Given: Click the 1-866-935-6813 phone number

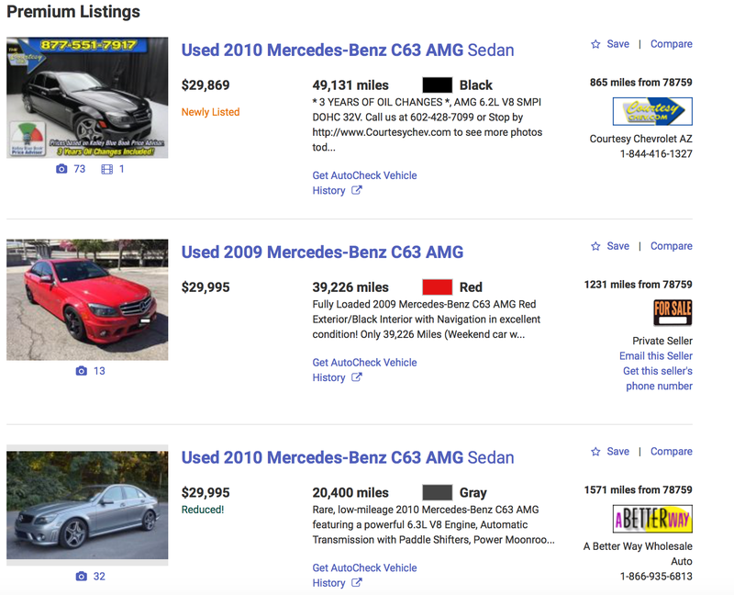Looking at the screenshot, I should point(656,577).
